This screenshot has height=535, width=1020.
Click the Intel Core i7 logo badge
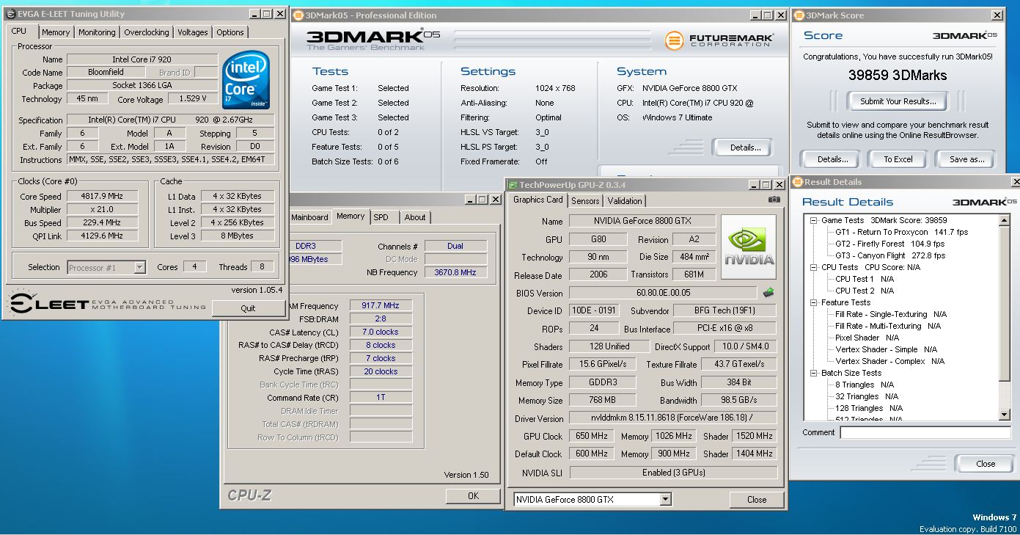point(246,79)
